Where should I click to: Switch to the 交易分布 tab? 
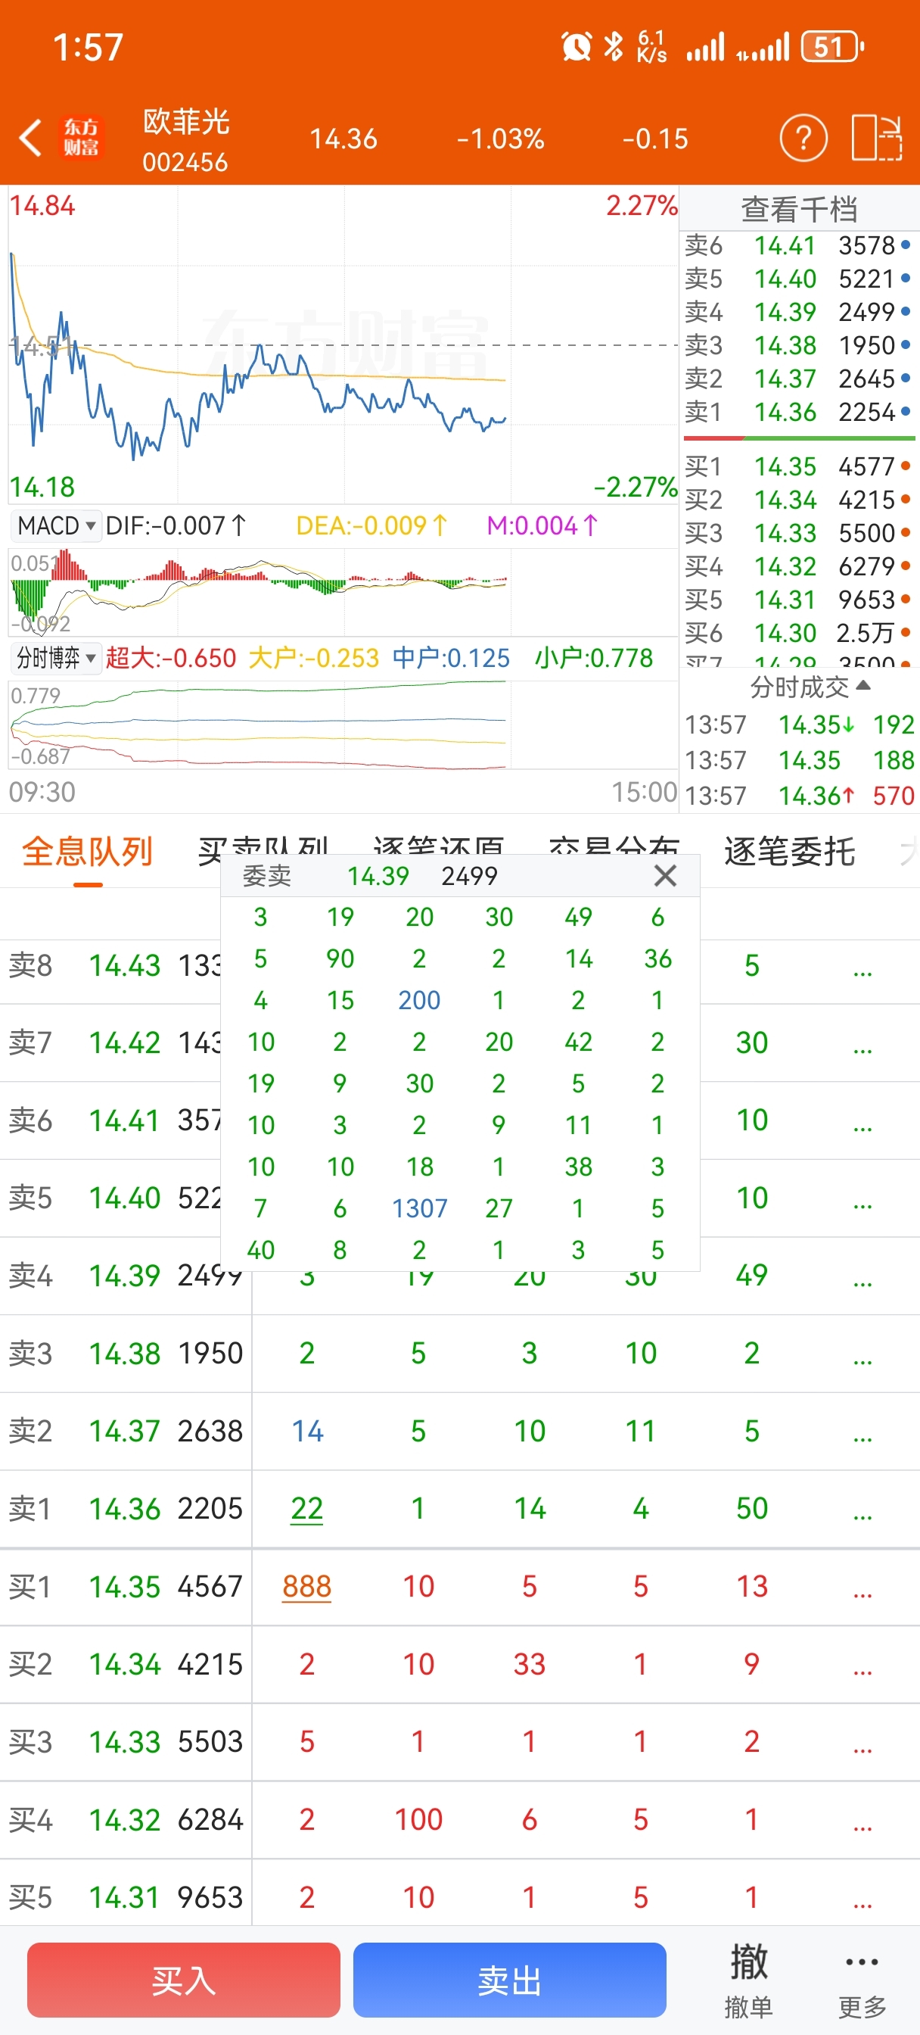pyautogui.click(x=614, y=847)
